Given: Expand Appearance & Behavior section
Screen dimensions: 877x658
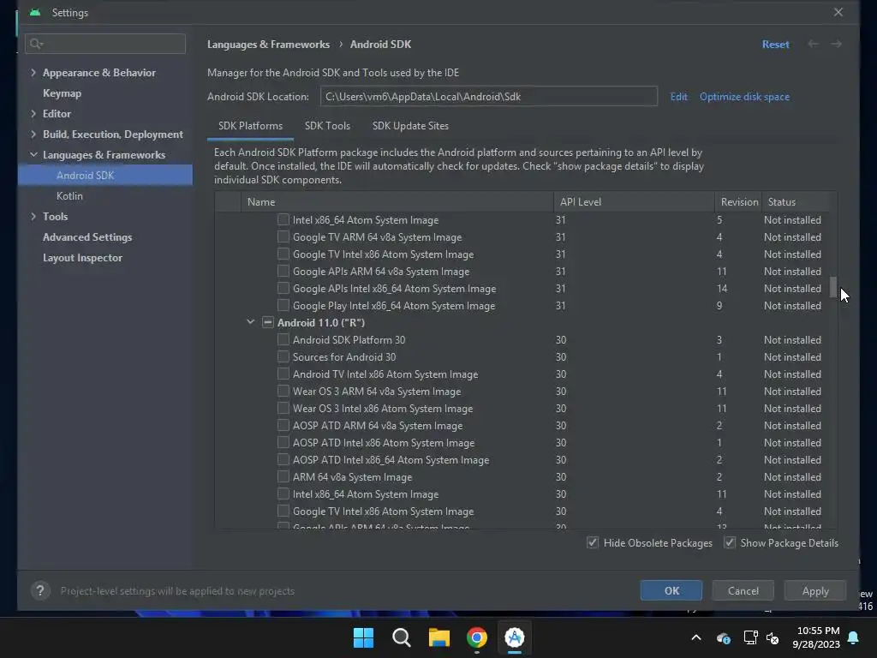Looking at the screenshot, I should (x=33, y=72).
